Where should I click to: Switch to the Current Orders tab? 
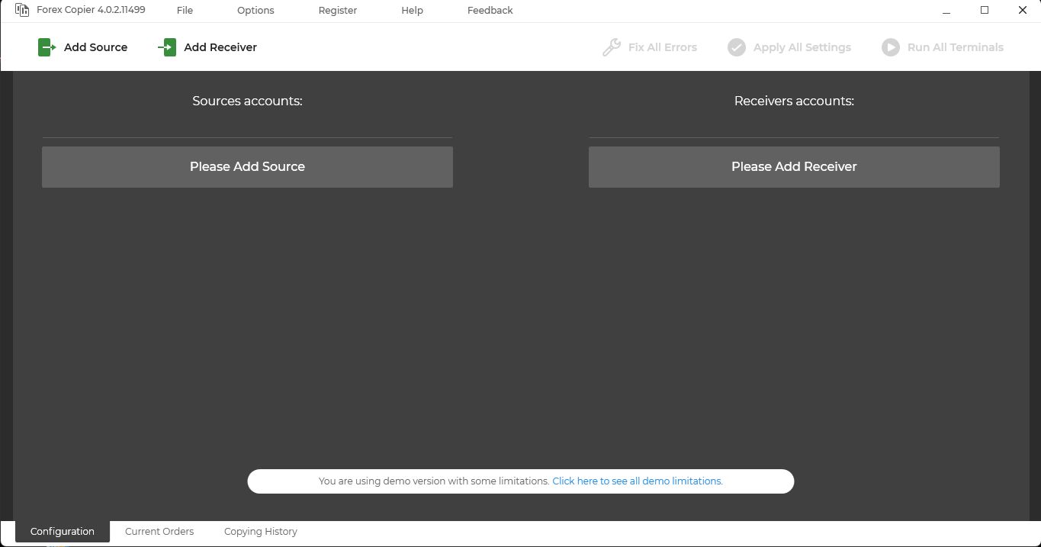pyautogui.click(x=159, y=531)
